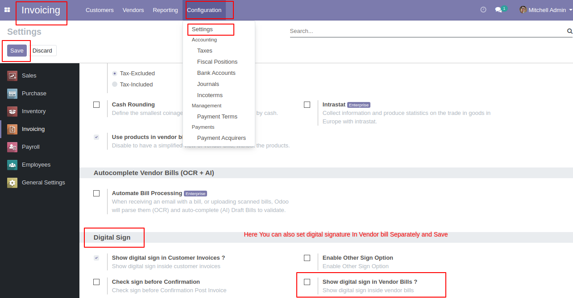This screenshot has height=298, width=573.
Task: Enable the Intrastat checkbox
Action: (307, 105)
